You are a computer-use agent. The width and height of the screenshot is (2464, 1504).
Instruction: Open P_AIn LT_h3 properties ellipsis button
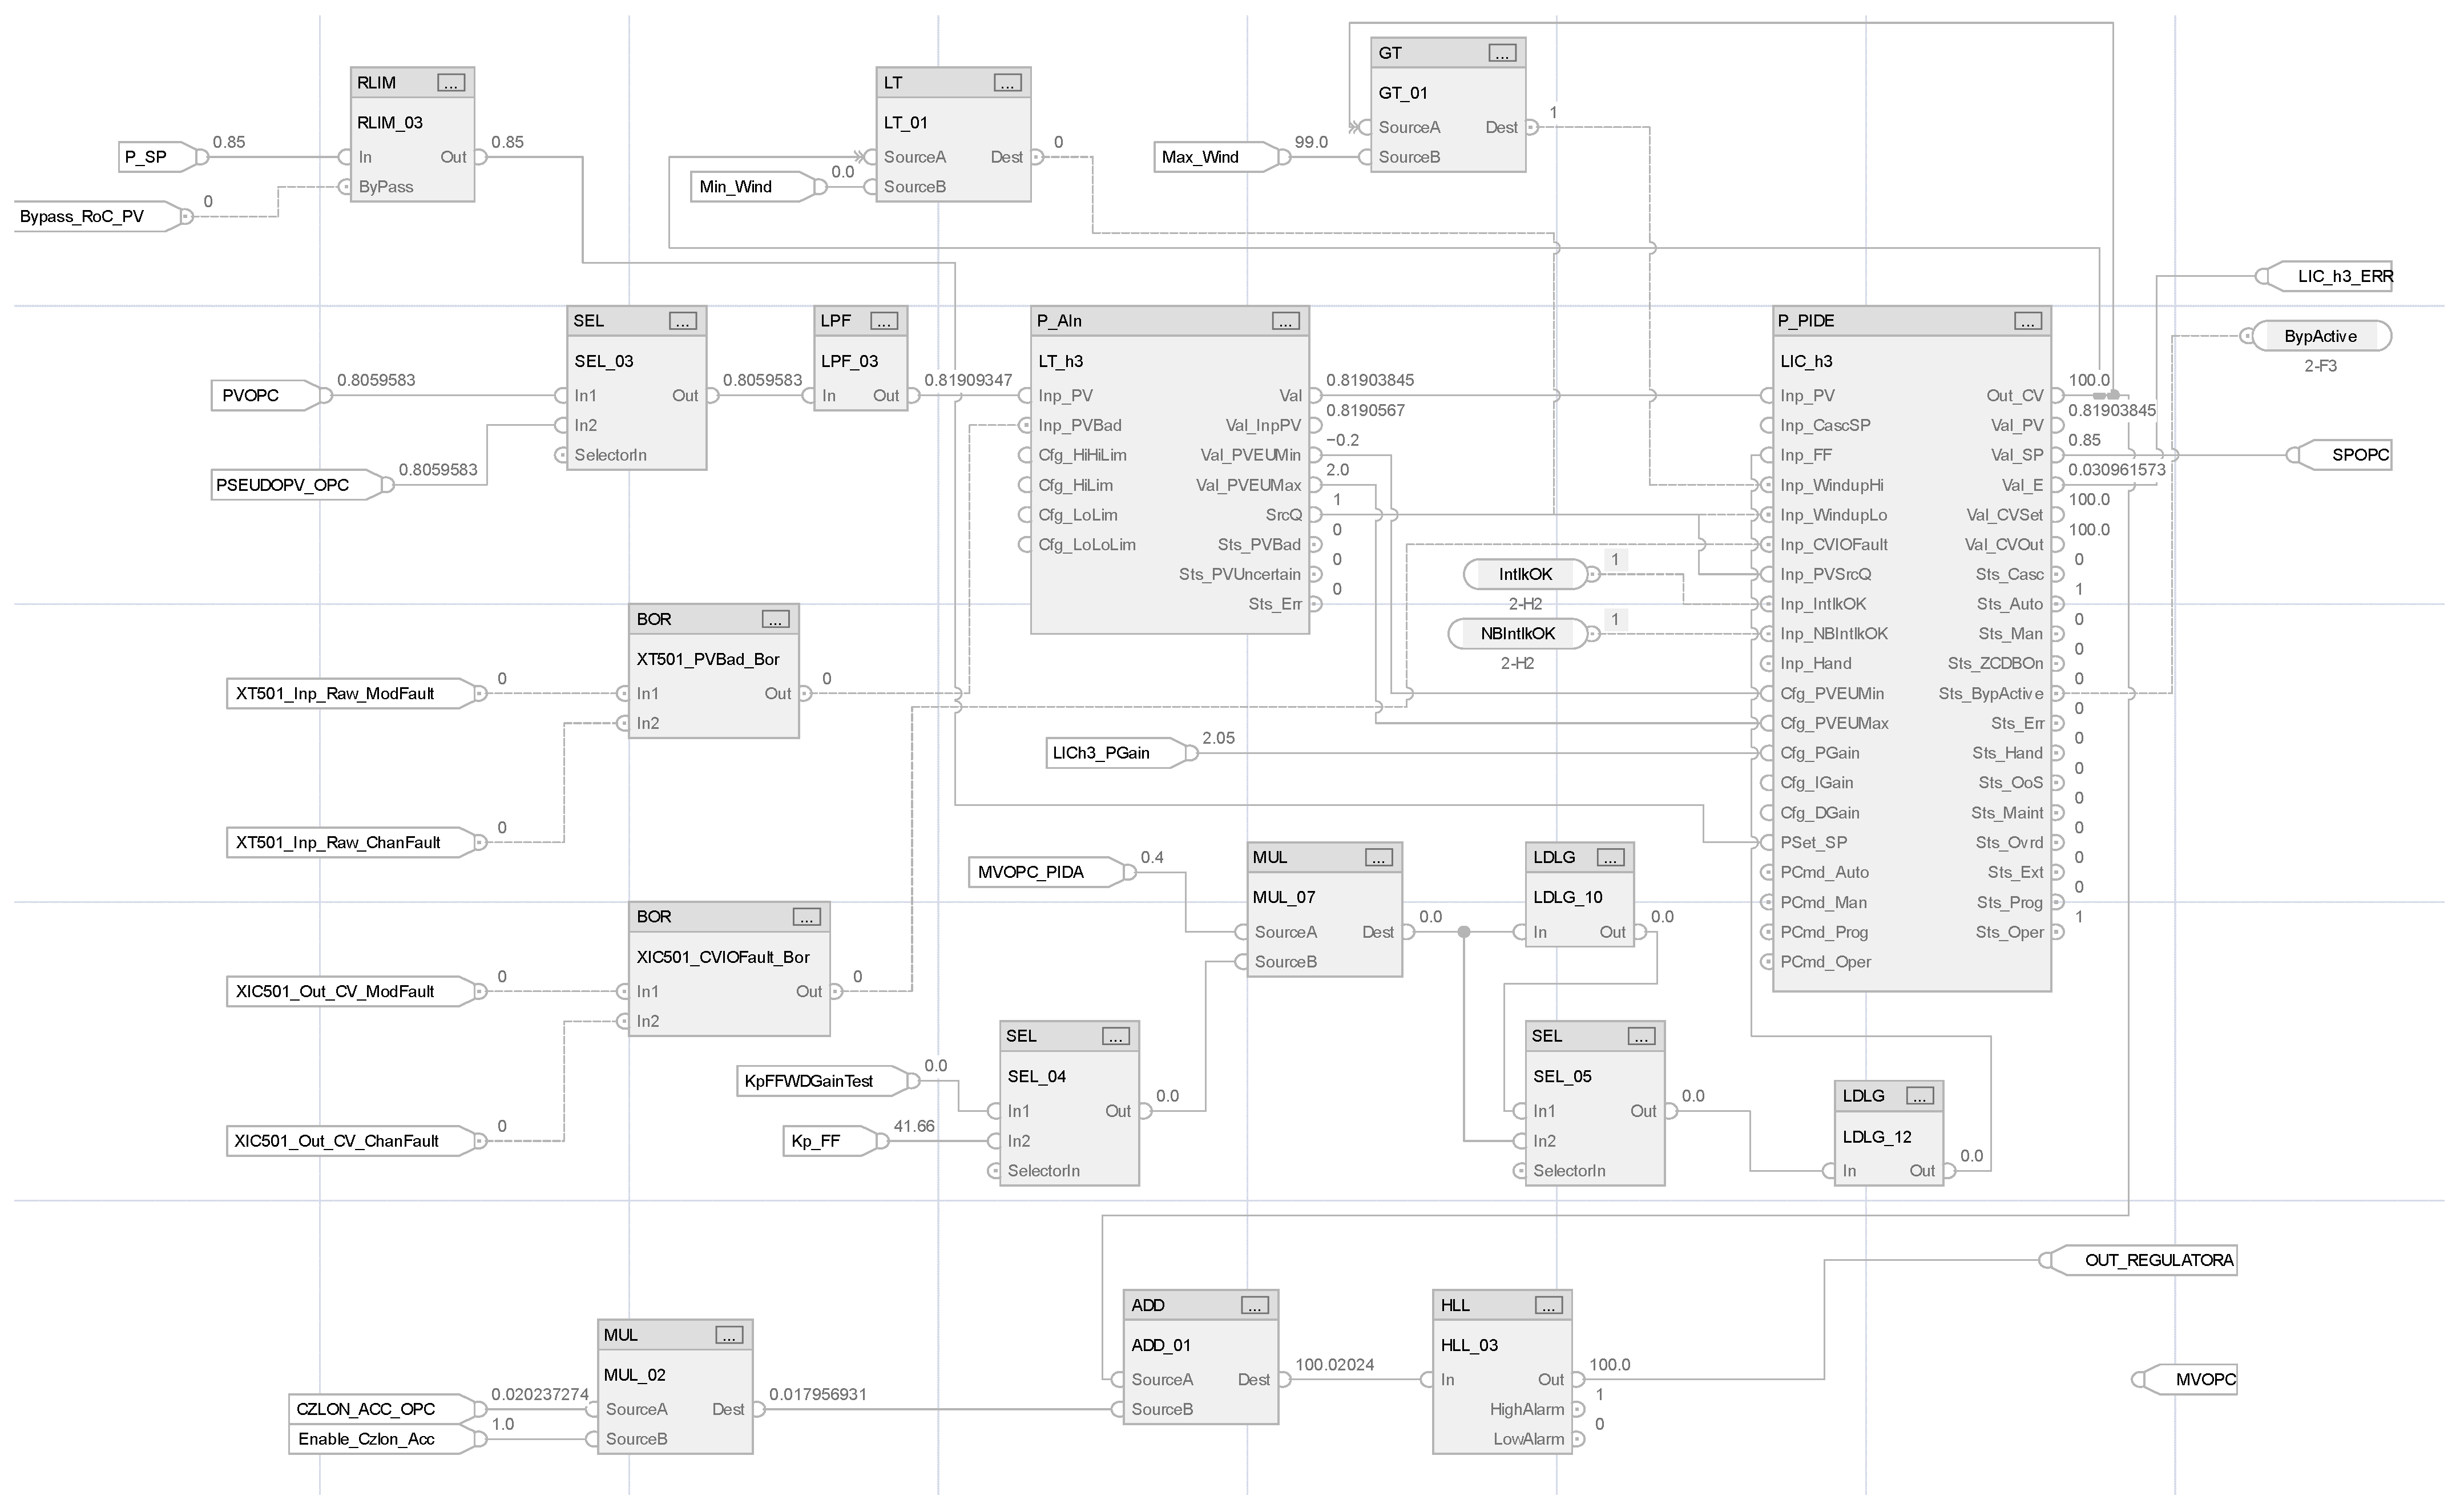1285,321
